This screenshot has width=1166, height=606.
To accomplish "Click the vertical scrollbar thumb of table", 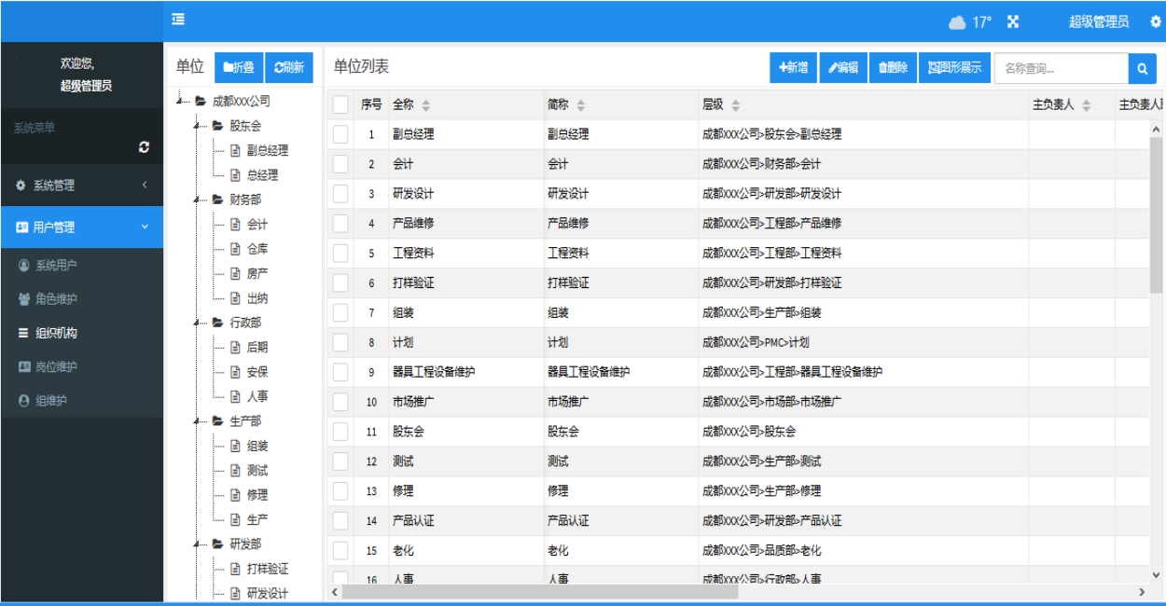I will 1157,215.
